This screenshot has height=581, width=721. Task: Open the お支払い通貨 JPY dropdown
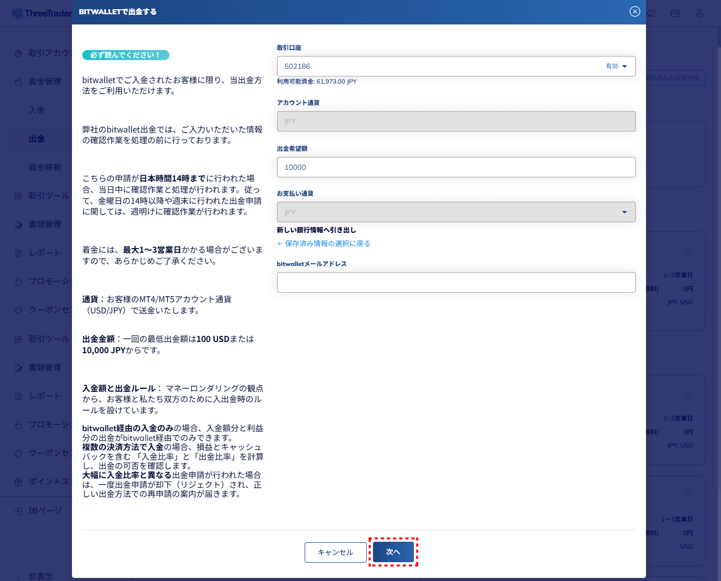[456, 212]
